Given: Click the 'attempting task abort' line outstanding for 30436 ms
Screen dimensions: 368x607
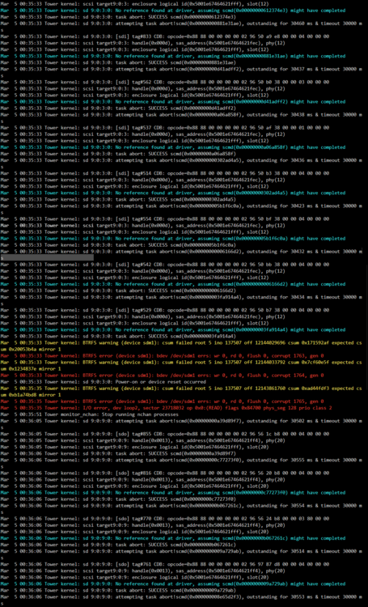Looking at the screenshot, I should [181, 163].
